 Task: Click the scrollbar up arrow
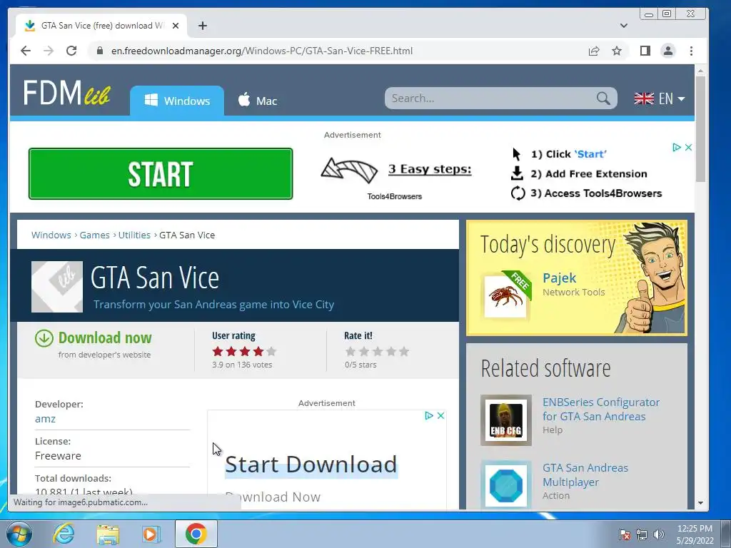pos(700,71)
